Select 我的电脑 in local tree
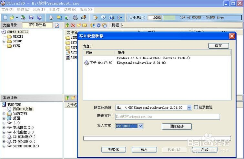244x159 pixels. [x=14, y=104]
